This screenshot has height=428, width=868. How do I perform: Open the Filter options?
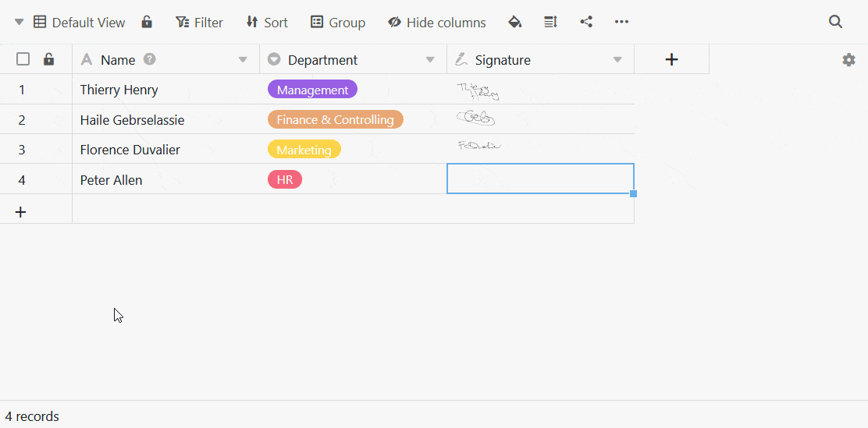[x=199, y=23]
